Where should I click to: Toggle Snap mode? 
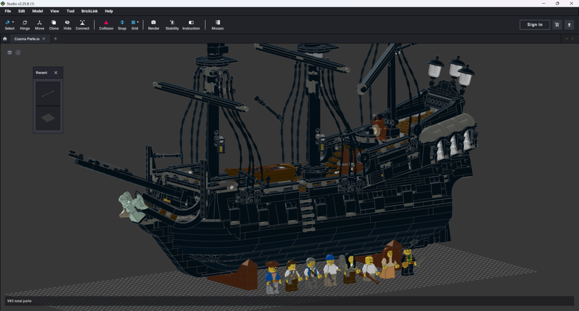[122, 25]
